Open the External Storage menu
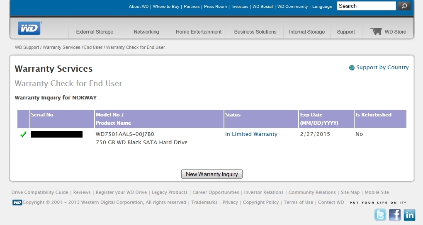 tap(95, 32)
